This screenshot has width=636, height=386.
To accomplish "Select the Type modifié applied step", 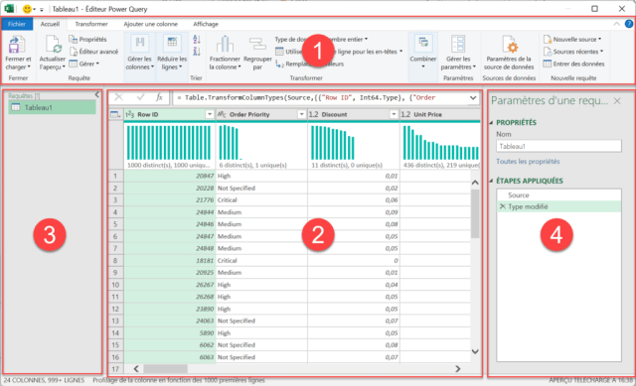I will click(558, 206).
